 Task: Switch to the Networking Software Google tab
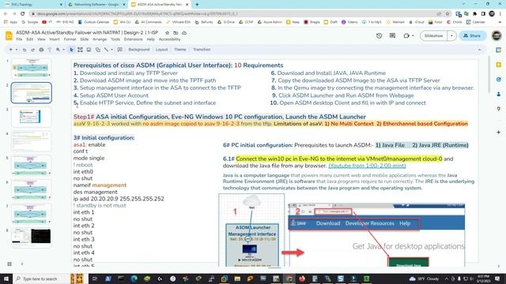tap(96, 5)
